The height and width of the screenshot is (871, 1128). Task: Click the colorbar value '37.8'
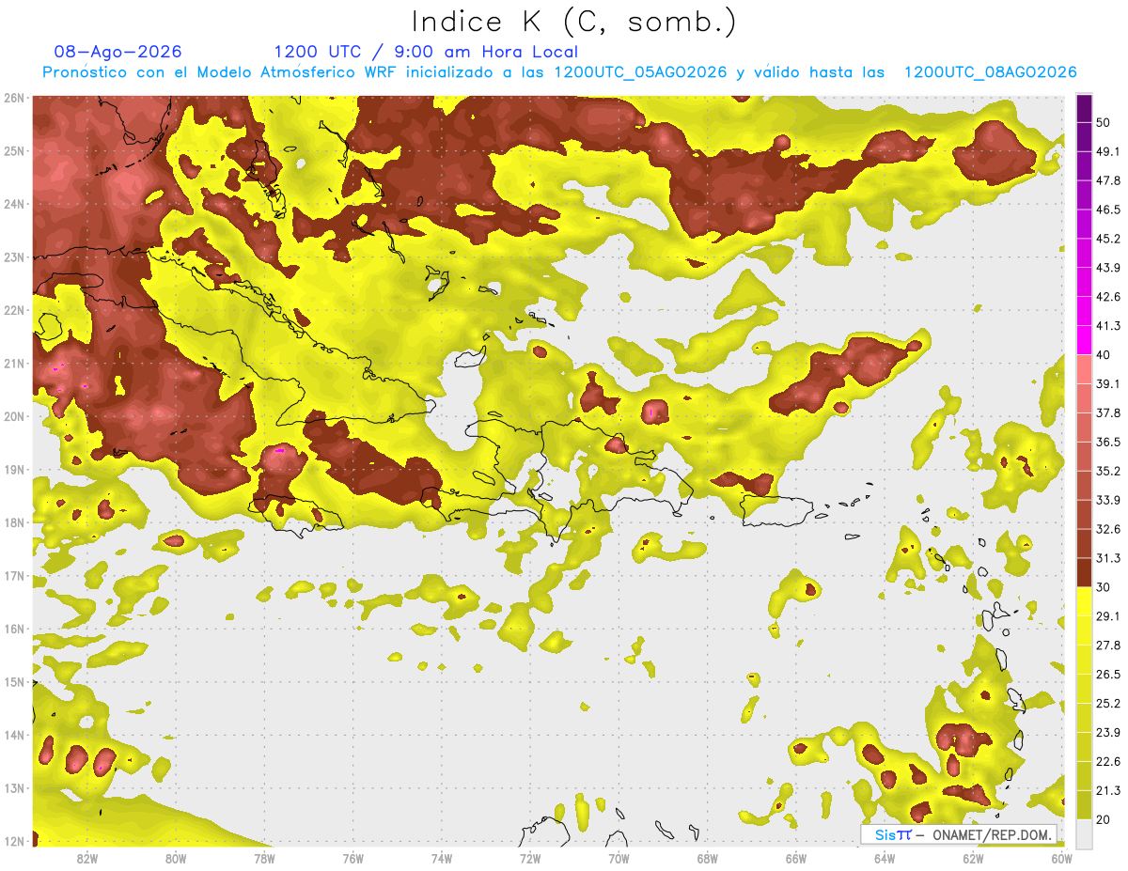pyautogui.click(x=1108, y=412)
